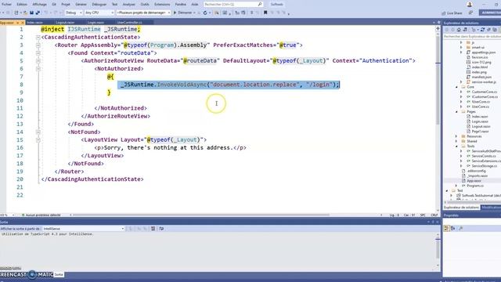501x282 pixels.
Task: Focus the Solution Explorer search field
Action: (472, 37)
